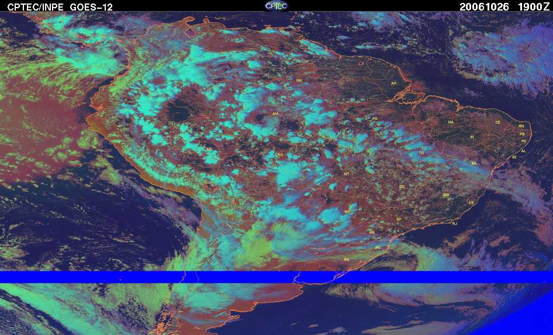Viewport: 553px width, 335px height.
Task: Click the "PA" state label
Action: pyautogui.click(x=375, y=119)
